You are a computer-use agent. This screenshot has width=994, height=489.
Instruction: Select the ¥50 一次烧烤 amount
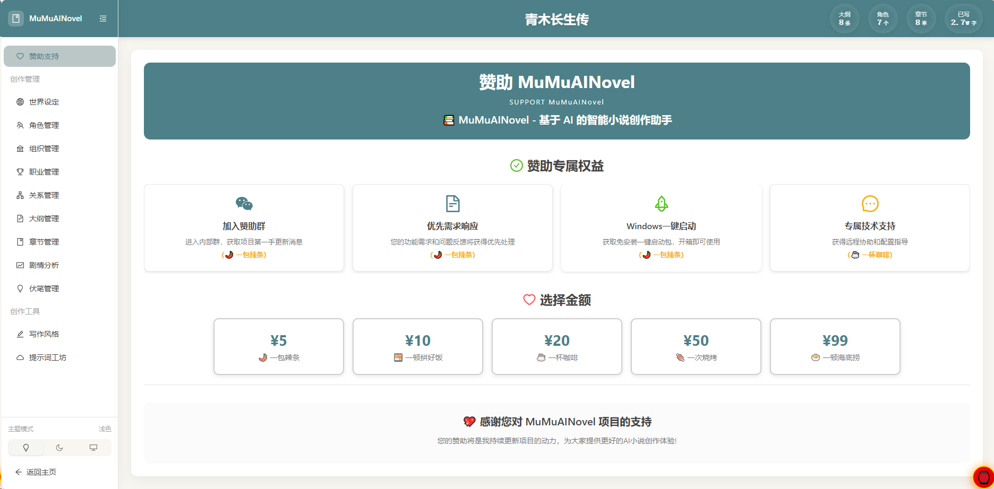[x=696, y=346]
